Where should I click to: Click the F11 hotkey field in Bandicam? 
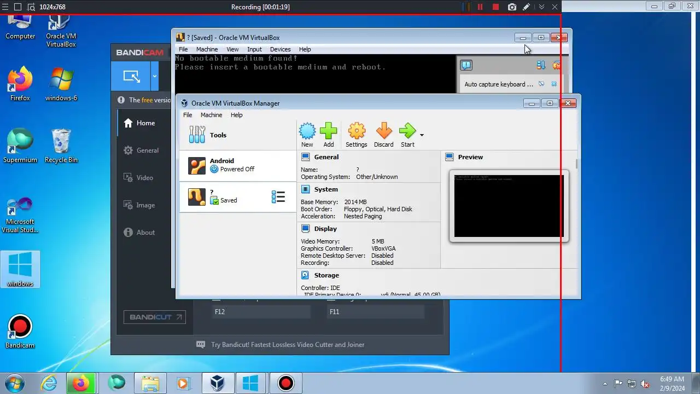coord(375,312)
